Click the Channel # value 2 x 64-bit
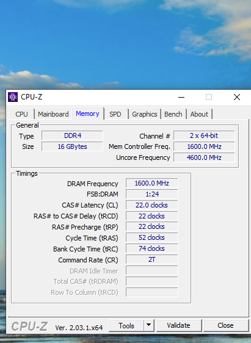The width and height of the screenshot is (251, 343). [x=204, y=135]
